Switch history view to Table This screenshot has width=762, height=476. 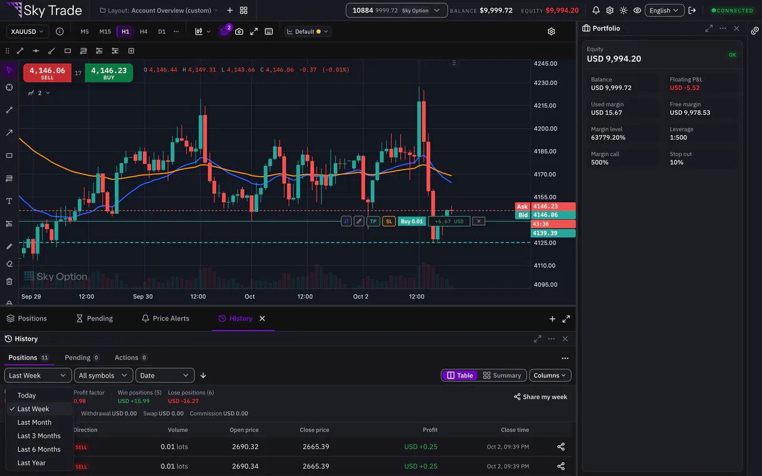(460, 375)
